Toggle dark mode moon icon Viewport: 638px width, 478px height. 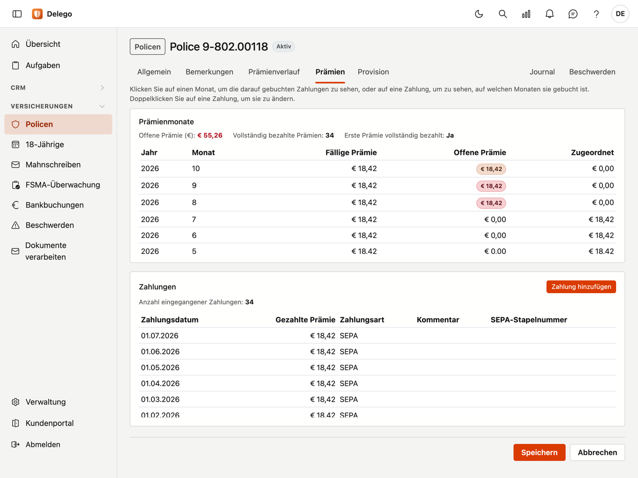(x=479, y=14)
